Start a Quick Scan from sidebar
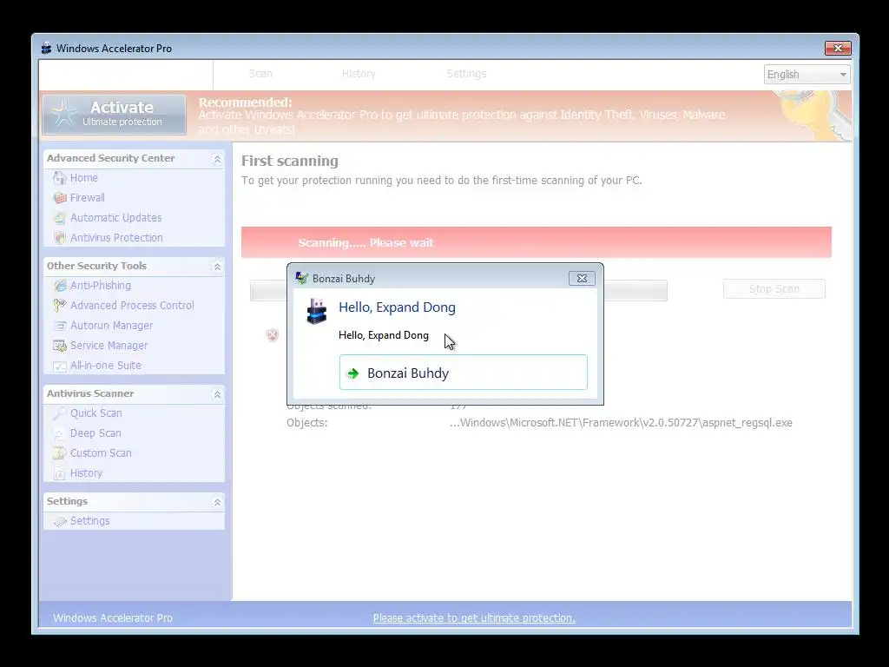The image size is (889, 667). point(95,413)
